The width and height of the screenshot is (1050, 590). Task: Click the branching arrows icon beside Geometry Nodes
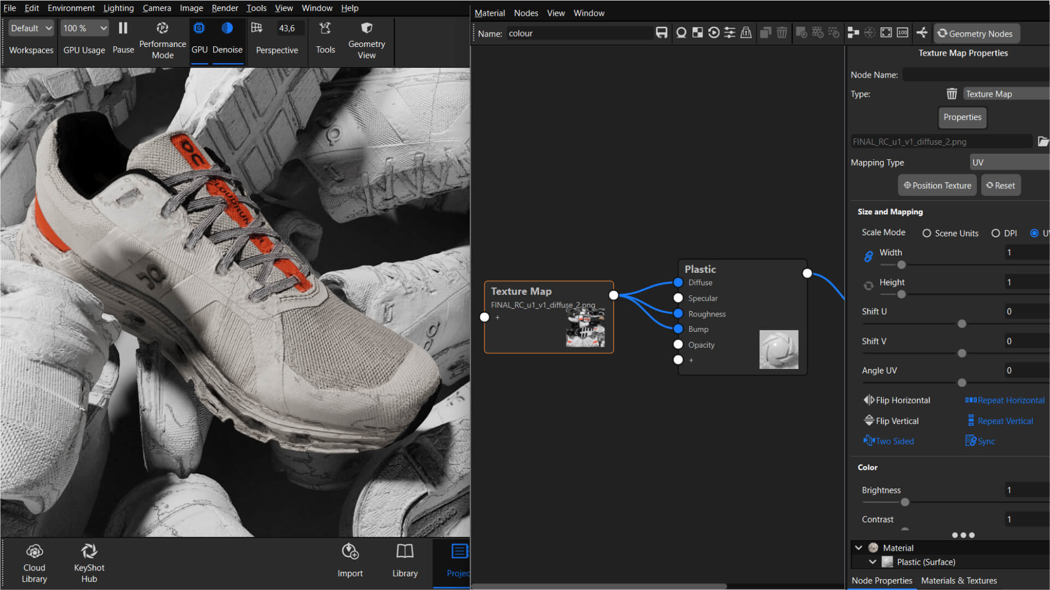[x=922, y=33]
